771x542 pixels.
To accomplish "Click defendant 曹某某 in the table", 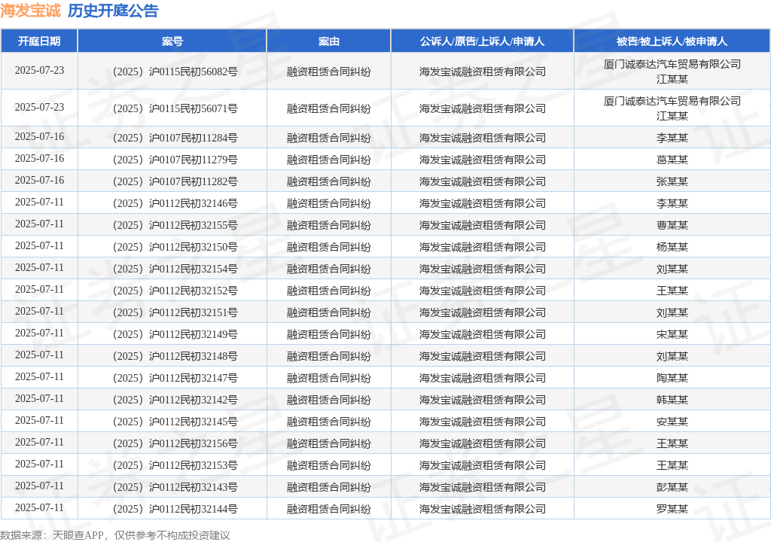I will coord(672,225).
